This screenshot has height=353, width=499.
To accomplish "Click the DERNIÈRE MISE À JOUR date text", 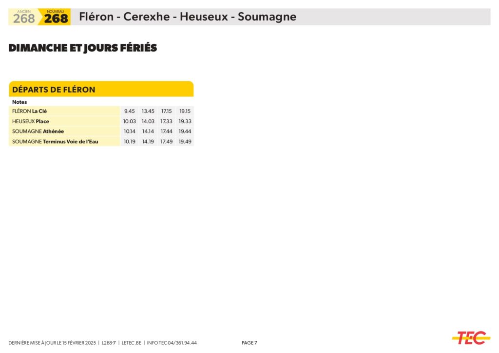I will pos(52,343).
